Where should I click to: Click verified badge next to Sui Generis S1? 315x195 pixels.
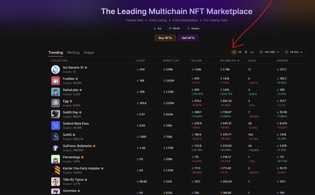(86, 68)
